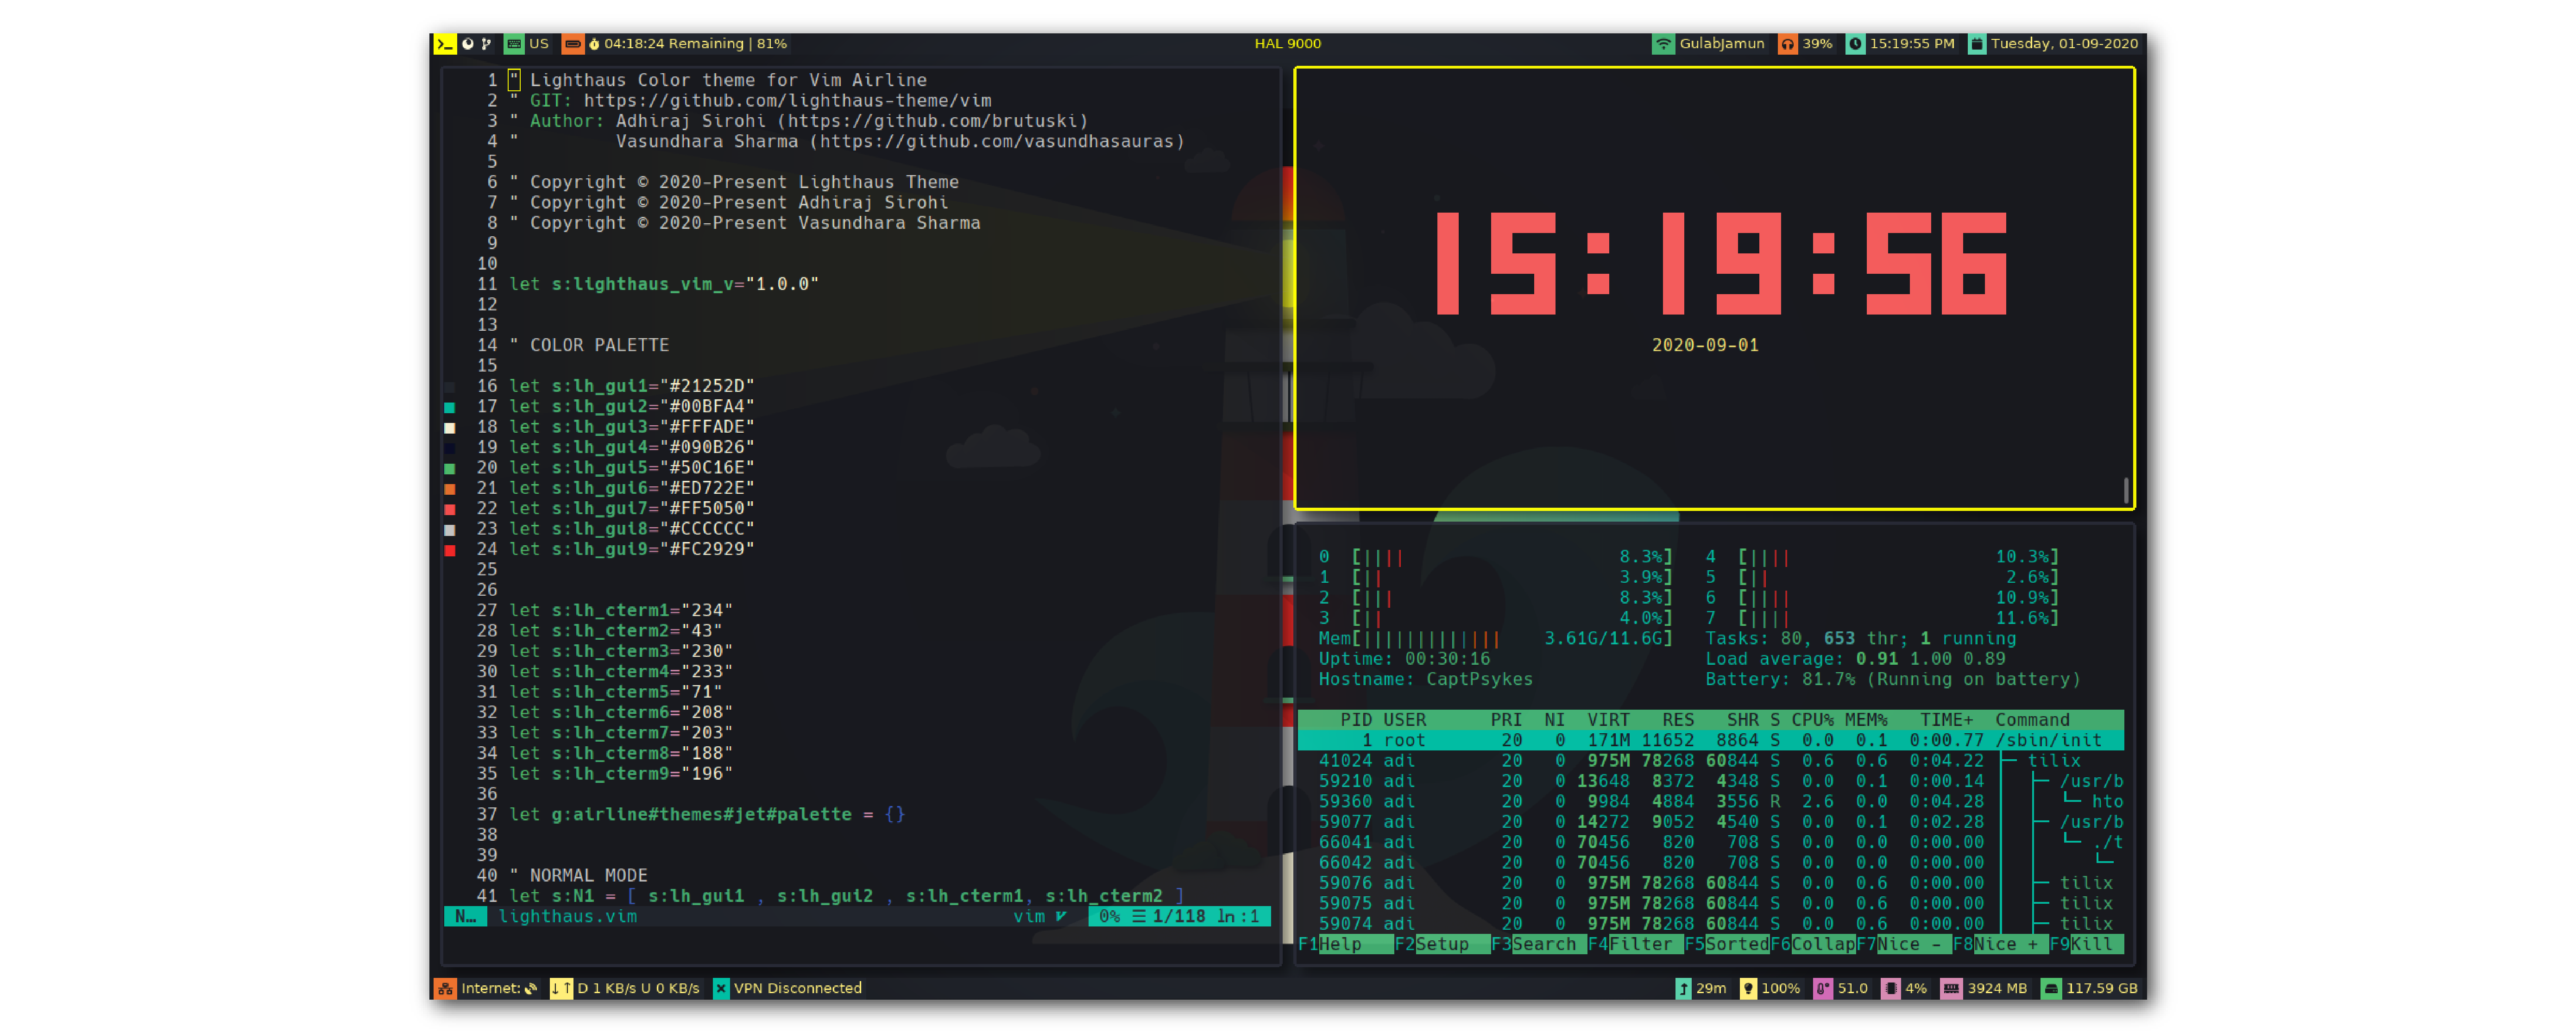The height and width of the screenshot is (1033, 2576).
Task: Click the calendar icon beside the date
Action: tap(1976, 44)
